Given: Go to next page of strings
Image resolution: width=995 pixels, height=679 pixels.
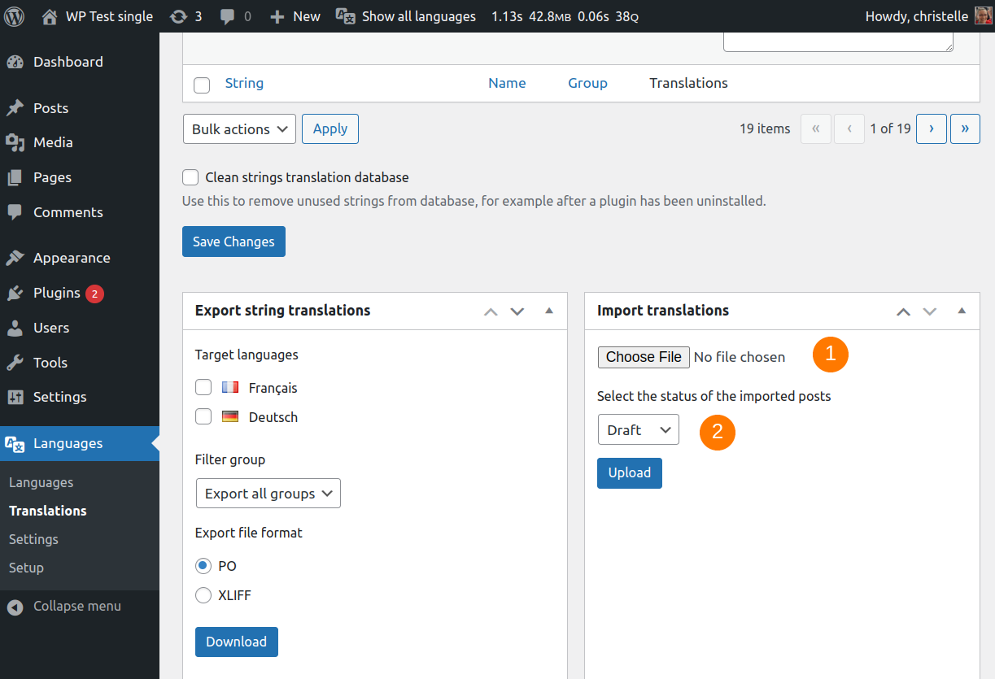Looking at the screenshot, I should (x=932, y=128).
